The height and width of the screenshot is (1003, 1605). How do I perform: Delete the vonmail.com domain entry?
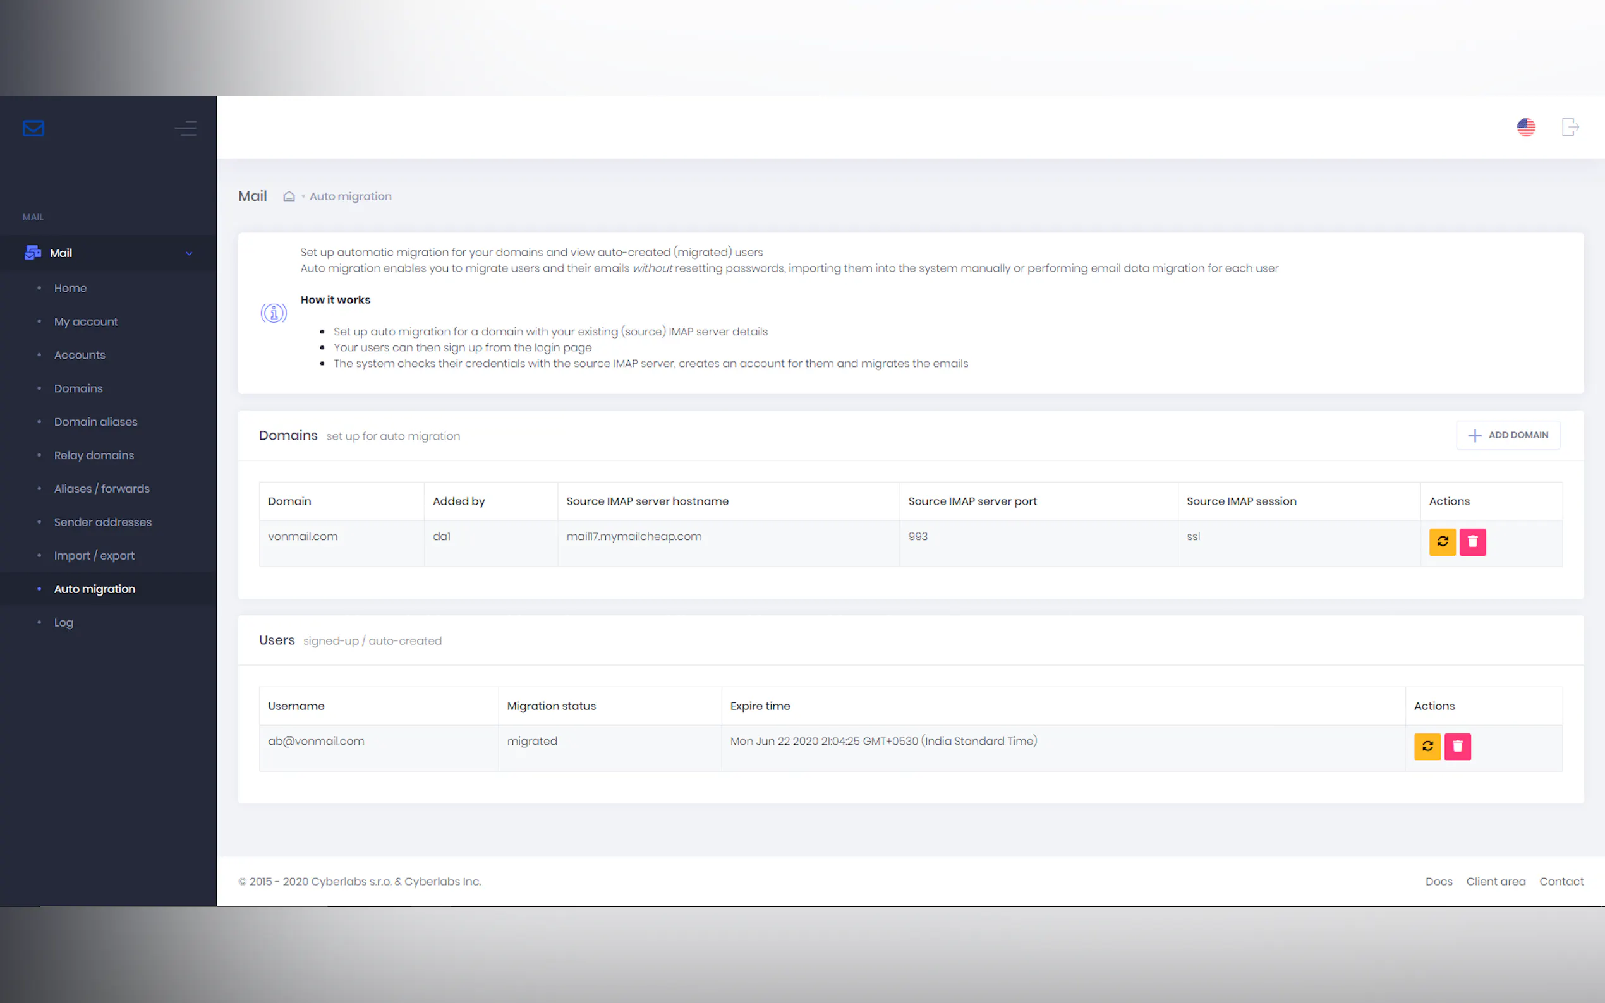coord(1472,542)
